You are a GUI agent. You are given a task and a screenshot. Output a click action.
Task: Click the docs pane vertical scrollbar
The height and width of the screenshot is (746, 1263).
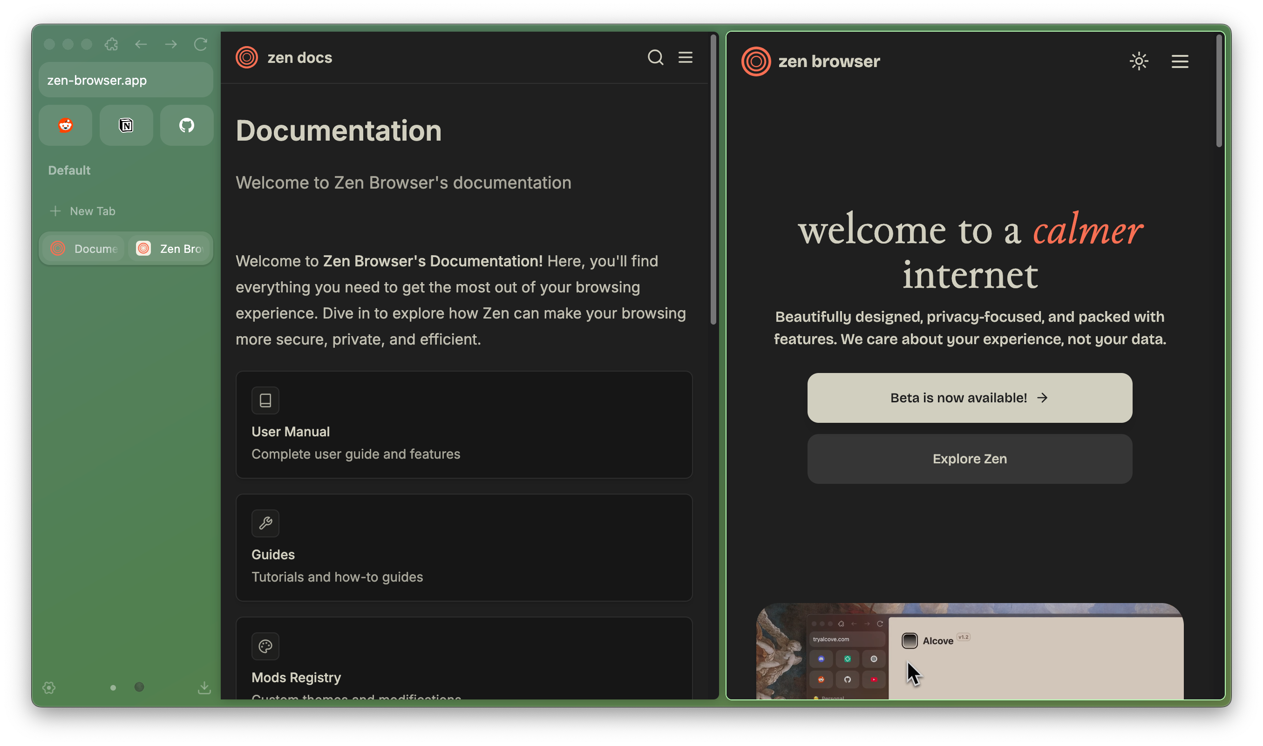pyautogui.click(x=713, y=179)
